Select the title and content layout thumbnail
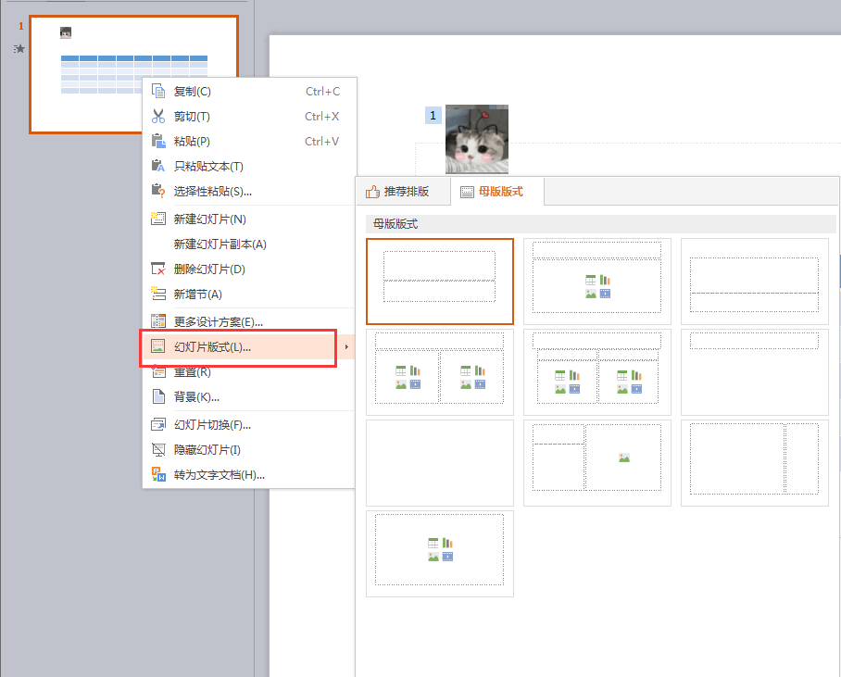The image size is (841, 677). tap(597, 282)
